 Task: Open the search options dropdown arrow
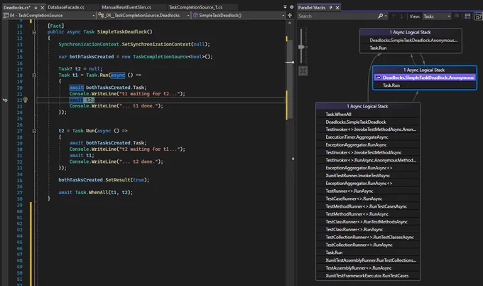(x=386, y=16)
